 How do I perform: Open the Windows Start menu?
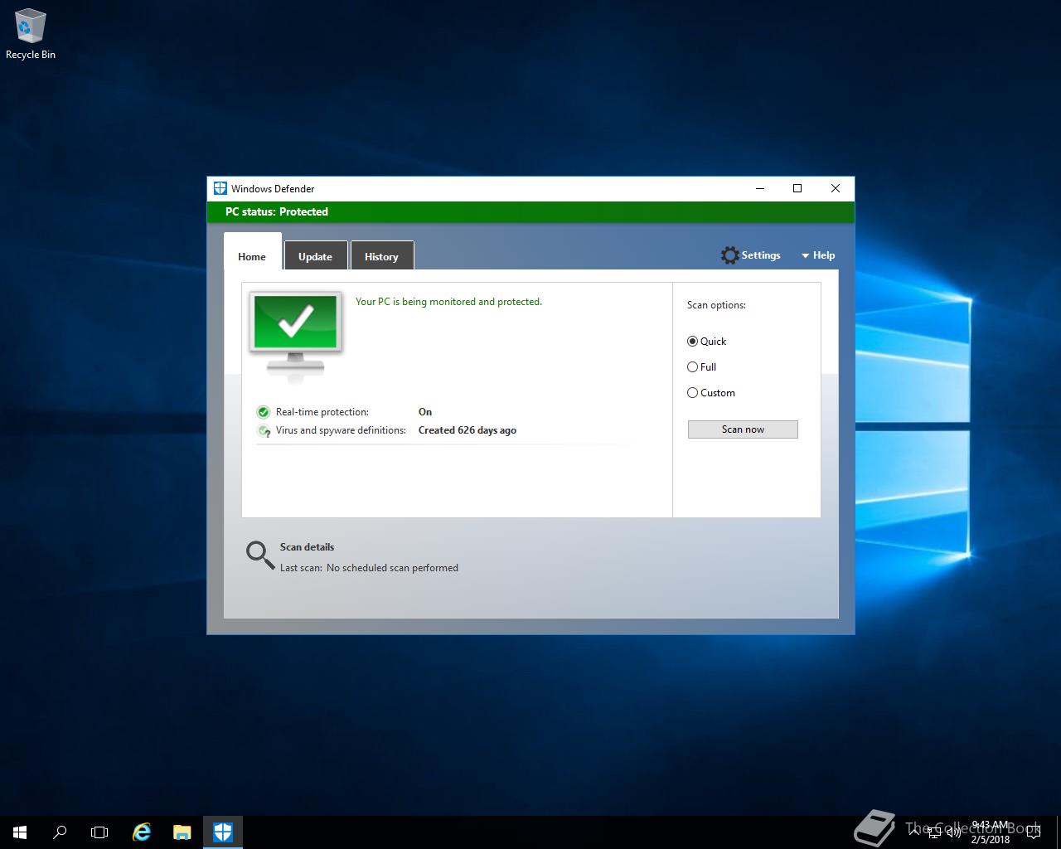click(x=20, y=832)
